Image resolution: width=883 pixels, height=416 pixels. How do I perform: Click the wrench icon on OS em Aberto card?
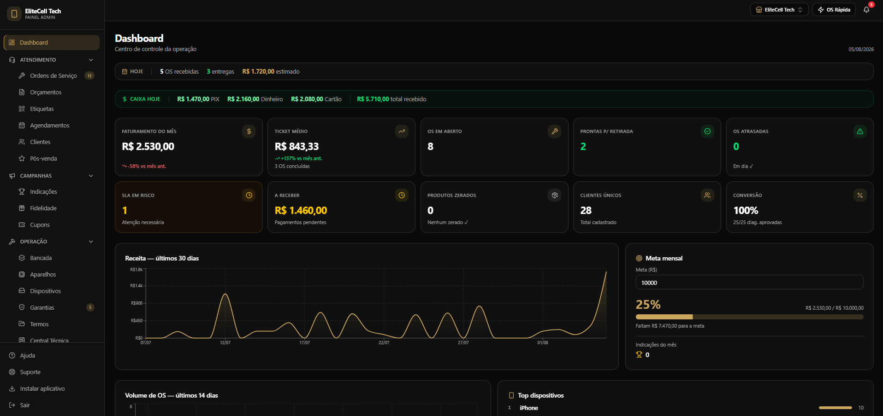click(555, 131)
